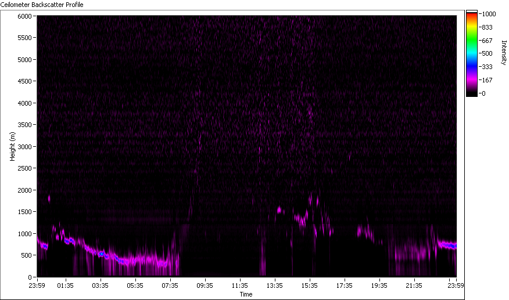Click the 2500 height axis tick label

24,168
